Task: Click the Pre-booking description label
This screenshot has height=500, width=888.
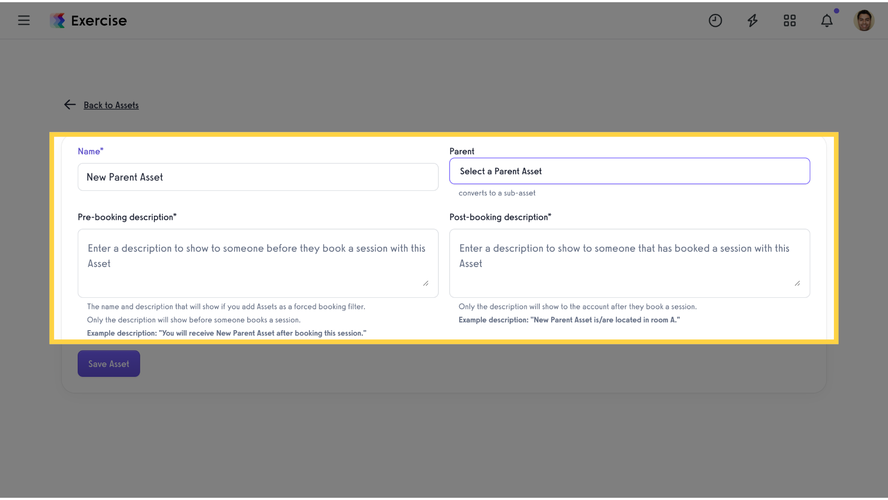Action: tap(127, 217)
